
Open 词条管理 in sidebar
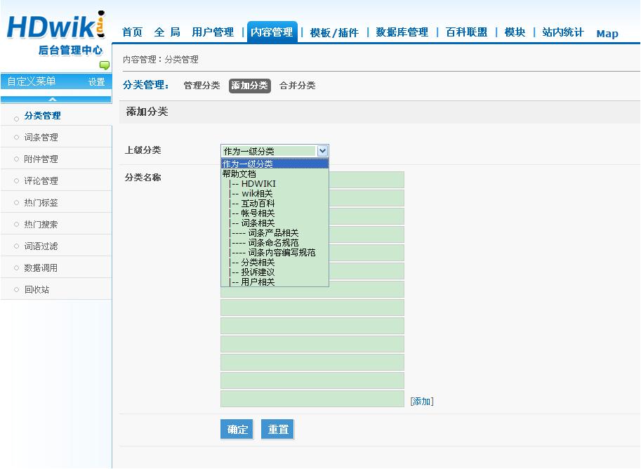pos(41,138)
